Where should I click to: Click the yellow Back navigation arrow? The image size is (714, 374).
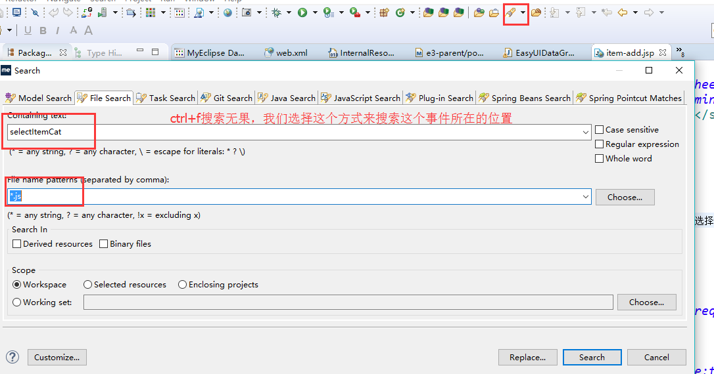pyautogui.click(x=623, y=12)
